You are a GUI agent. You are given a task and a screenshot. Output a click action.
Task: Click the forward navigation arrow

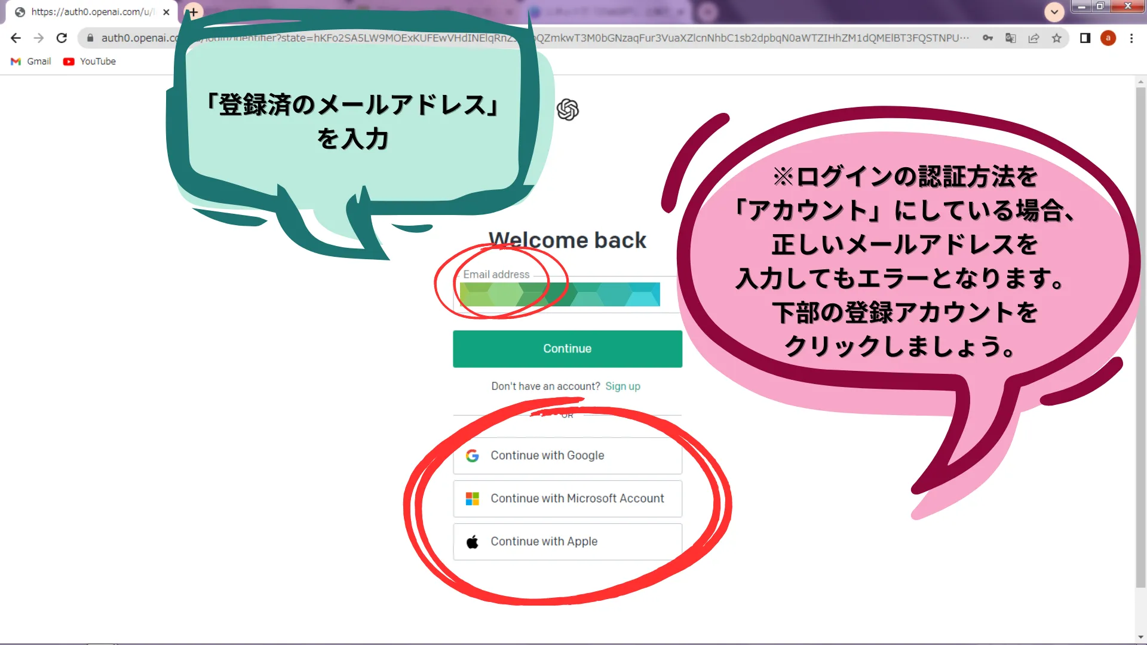pos(39,38)
